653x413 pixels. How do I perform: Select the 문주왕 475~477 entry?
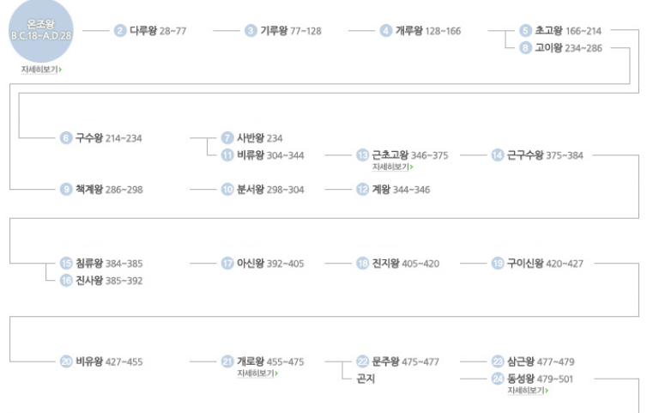coord(406,361)
